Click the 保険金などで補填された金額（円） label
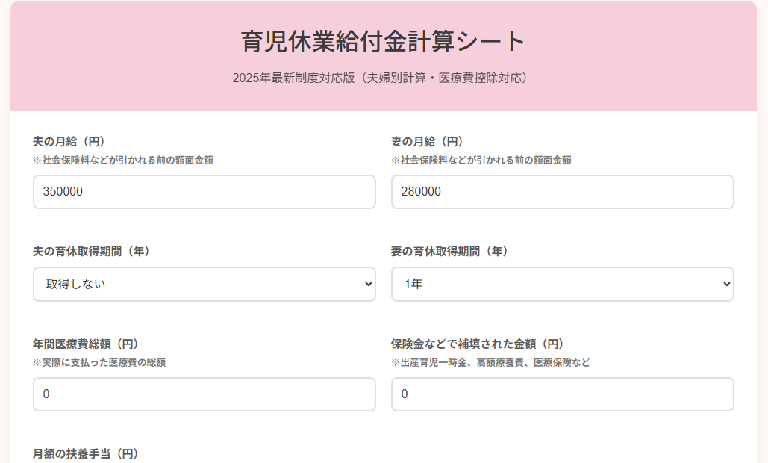Image resolution: width=768 pixels, height=463 pixels. [478, 344]
